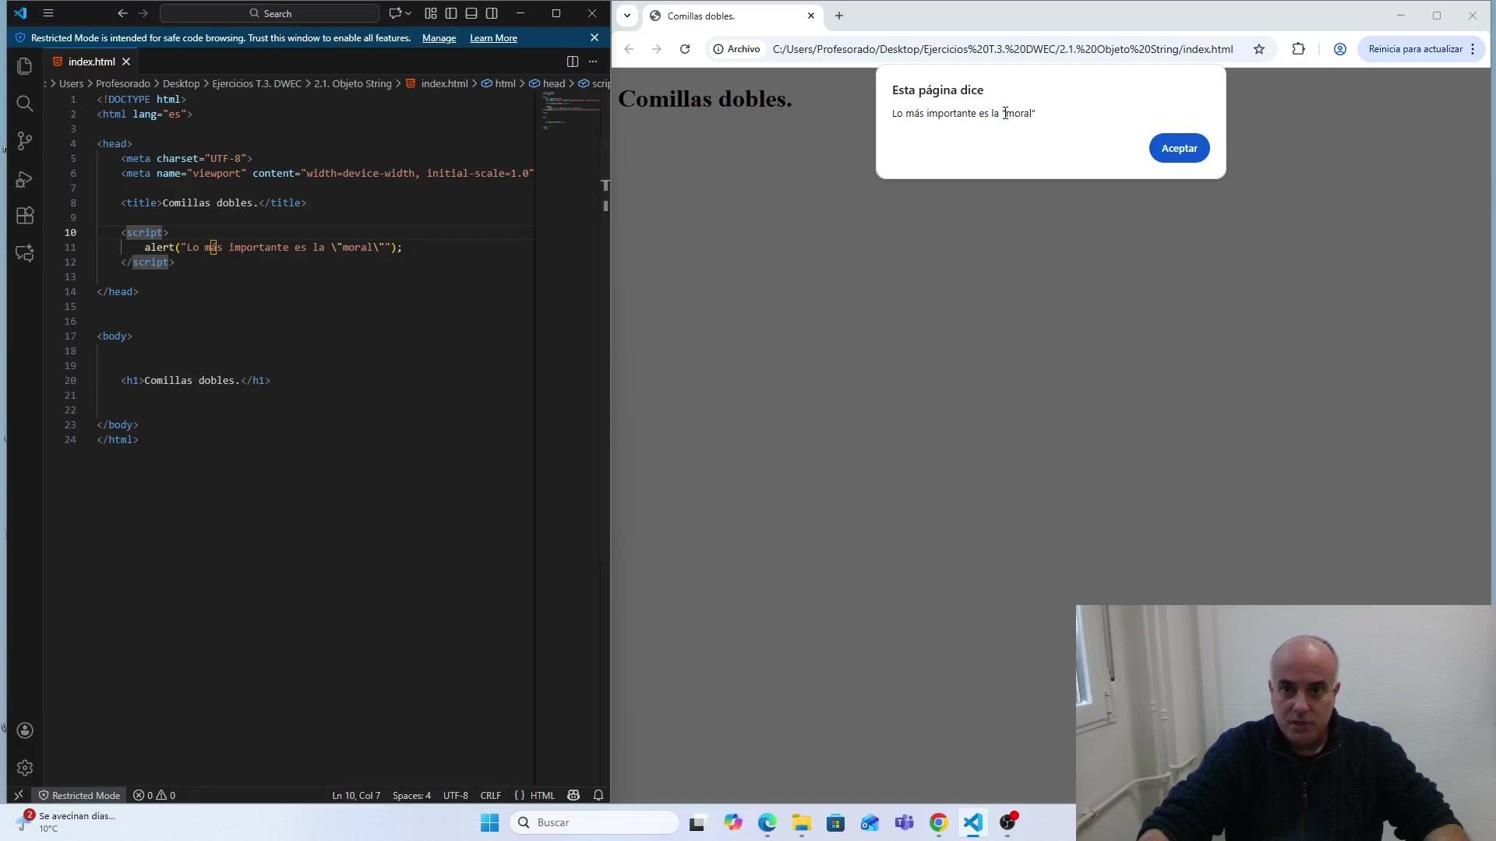Expand the html breadcrumb in VS Code
Image resolution: width=1496 pixels, height=841 pixels.
tap(506, 83)
